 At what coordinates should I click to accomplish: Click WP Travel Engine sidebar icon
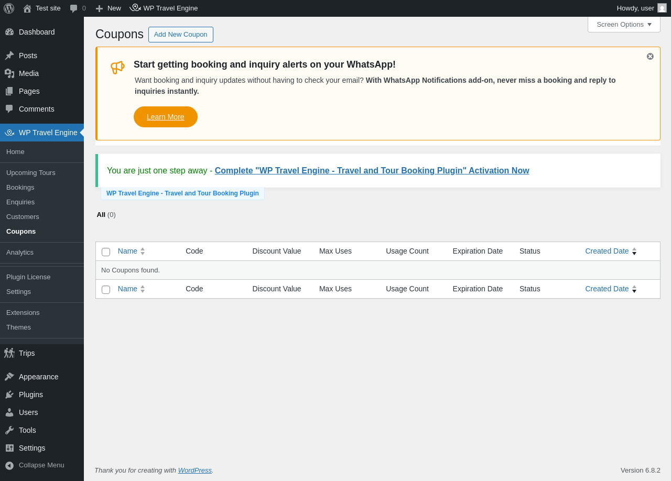[x=9, y=133]
